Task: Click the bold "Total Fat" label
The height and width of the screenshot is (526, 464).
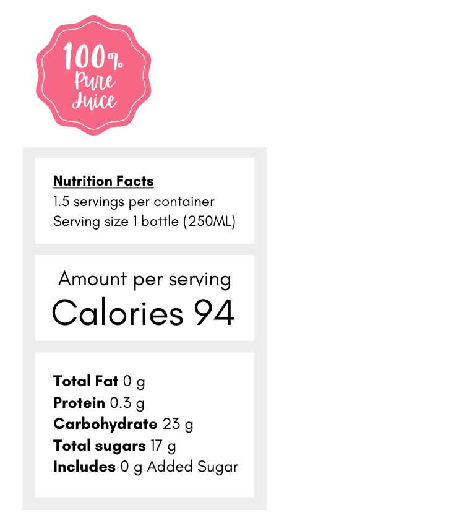Action: pos(85,381)
